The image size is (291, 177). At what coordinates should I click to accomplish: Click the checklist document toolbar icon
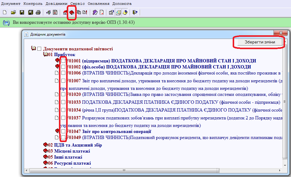click(x=55, y=12)
